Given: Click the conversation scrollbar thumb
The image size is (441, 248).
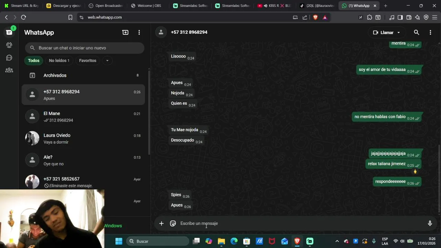Looking at the screenshot, I should (439, 179).
